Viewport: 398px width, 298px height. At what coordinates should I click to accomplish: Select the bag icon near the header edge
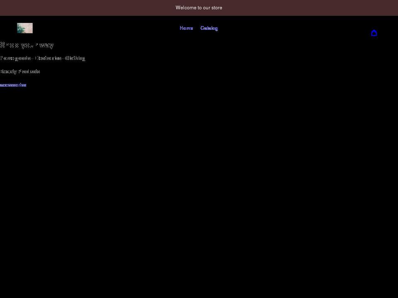[374, 33]
